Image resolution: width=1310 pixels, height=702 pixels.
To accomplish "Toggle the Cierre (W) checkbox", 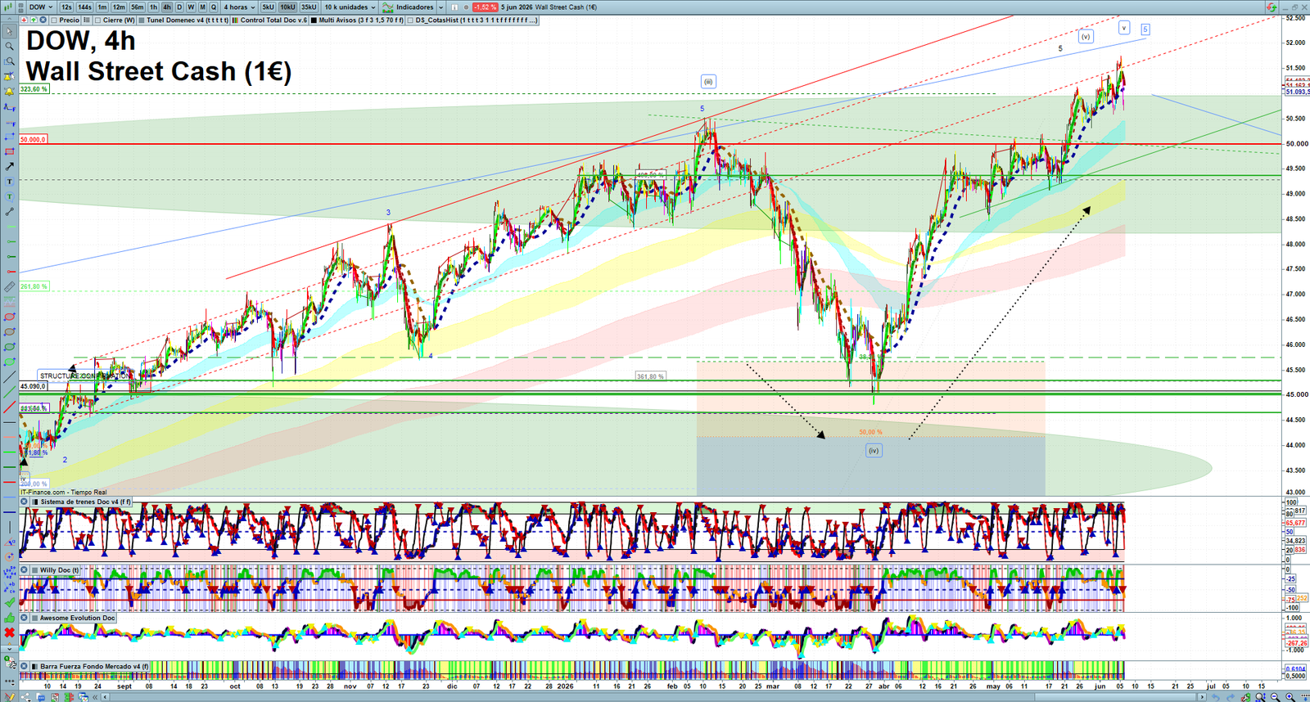I will (x=98, y=20).
